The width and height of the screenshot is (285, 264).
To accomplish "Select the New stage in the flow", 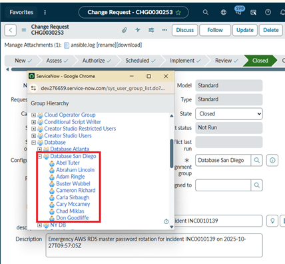I will (23, 61).
